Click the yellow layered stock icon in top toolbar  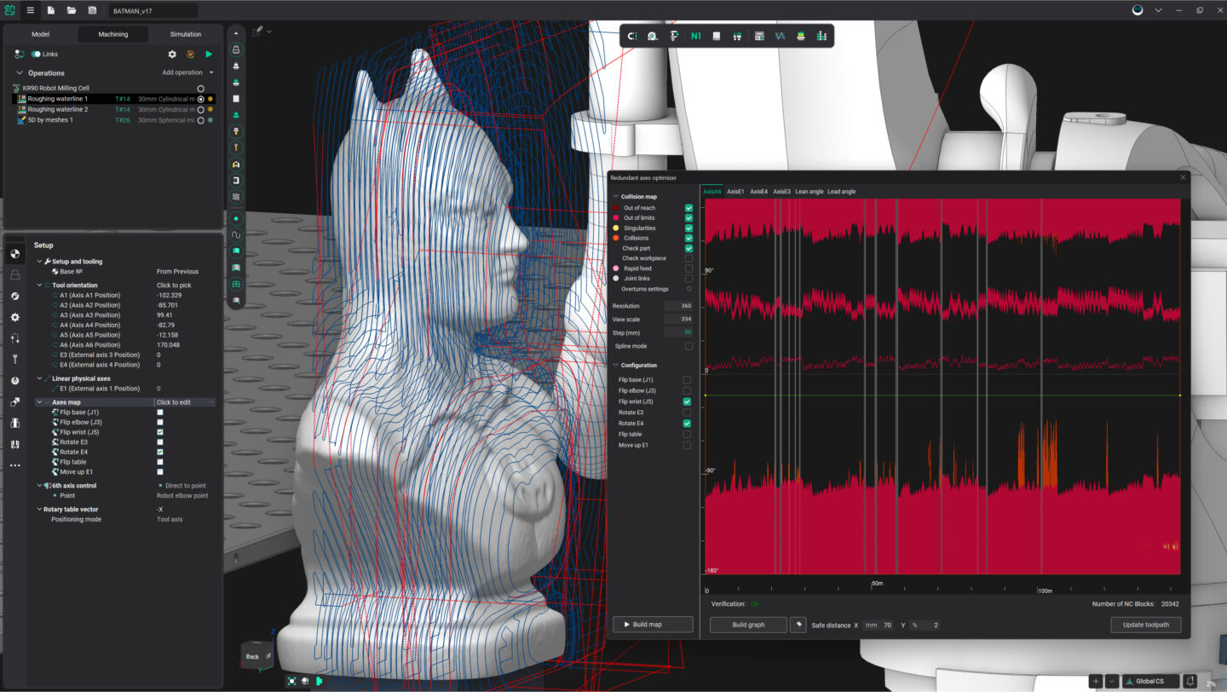(x=801, y=36)
